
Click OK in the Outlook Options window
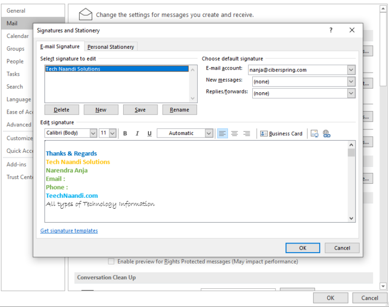[330, 298]
